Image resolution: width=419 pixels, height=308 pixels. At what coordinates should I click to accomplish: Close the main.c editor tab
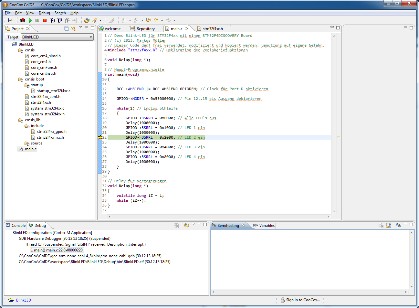[x=187, y=28]
